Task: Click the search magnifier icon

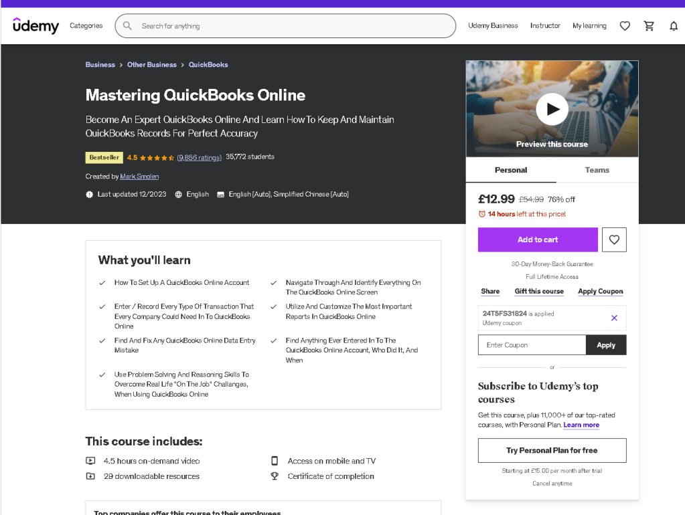Action: [x=127, y=25]
